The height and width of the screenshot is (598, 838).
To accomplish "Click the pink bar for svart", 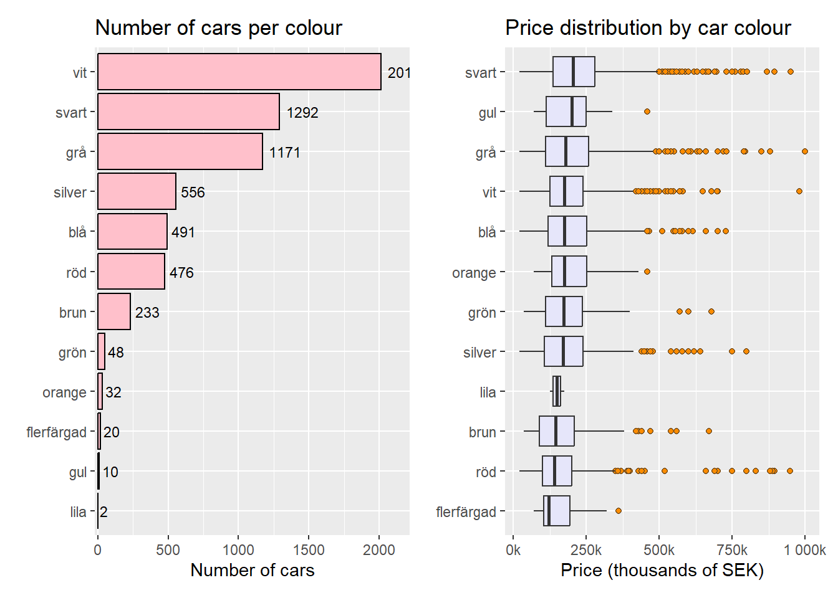I will 188,112.
